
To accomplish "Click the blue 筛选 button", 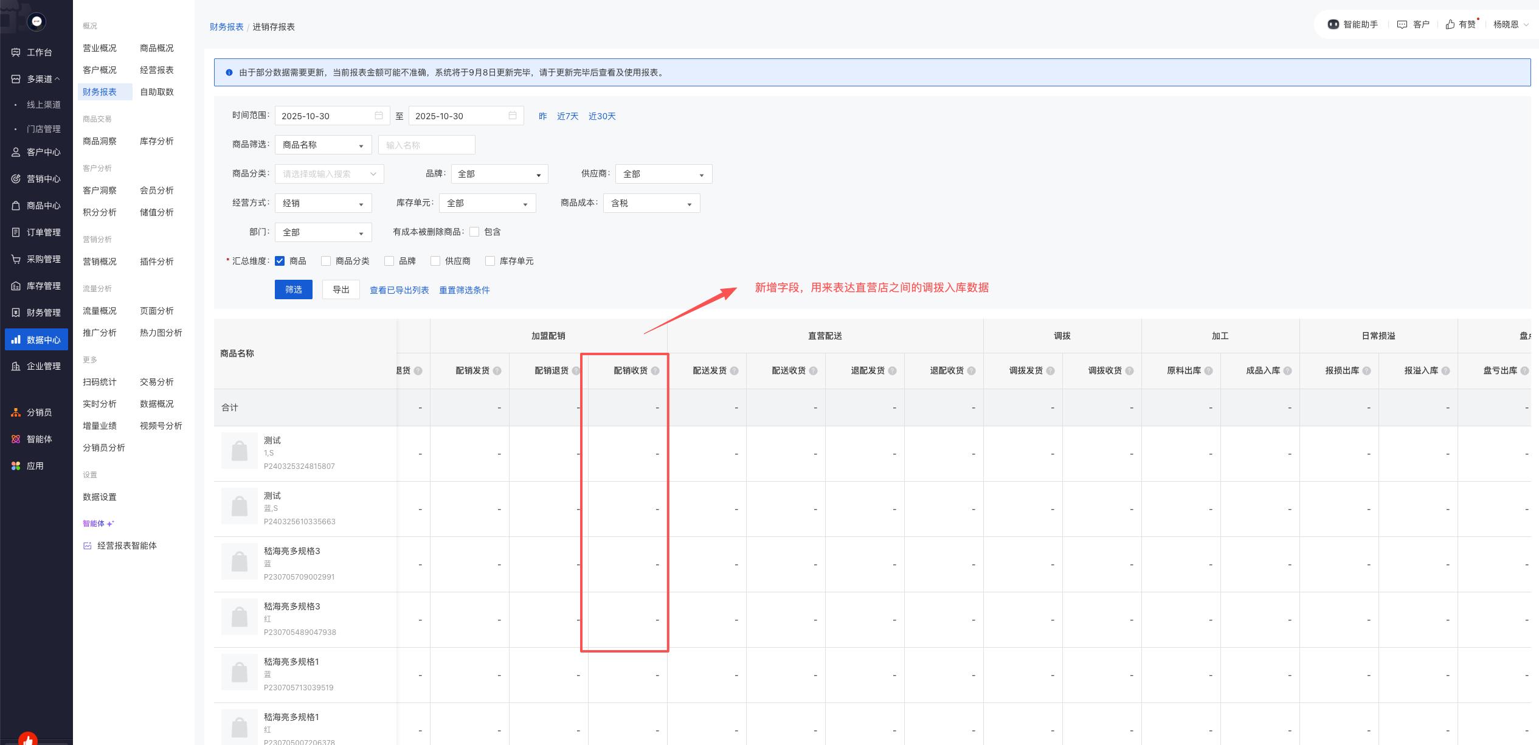I will 293,289.
